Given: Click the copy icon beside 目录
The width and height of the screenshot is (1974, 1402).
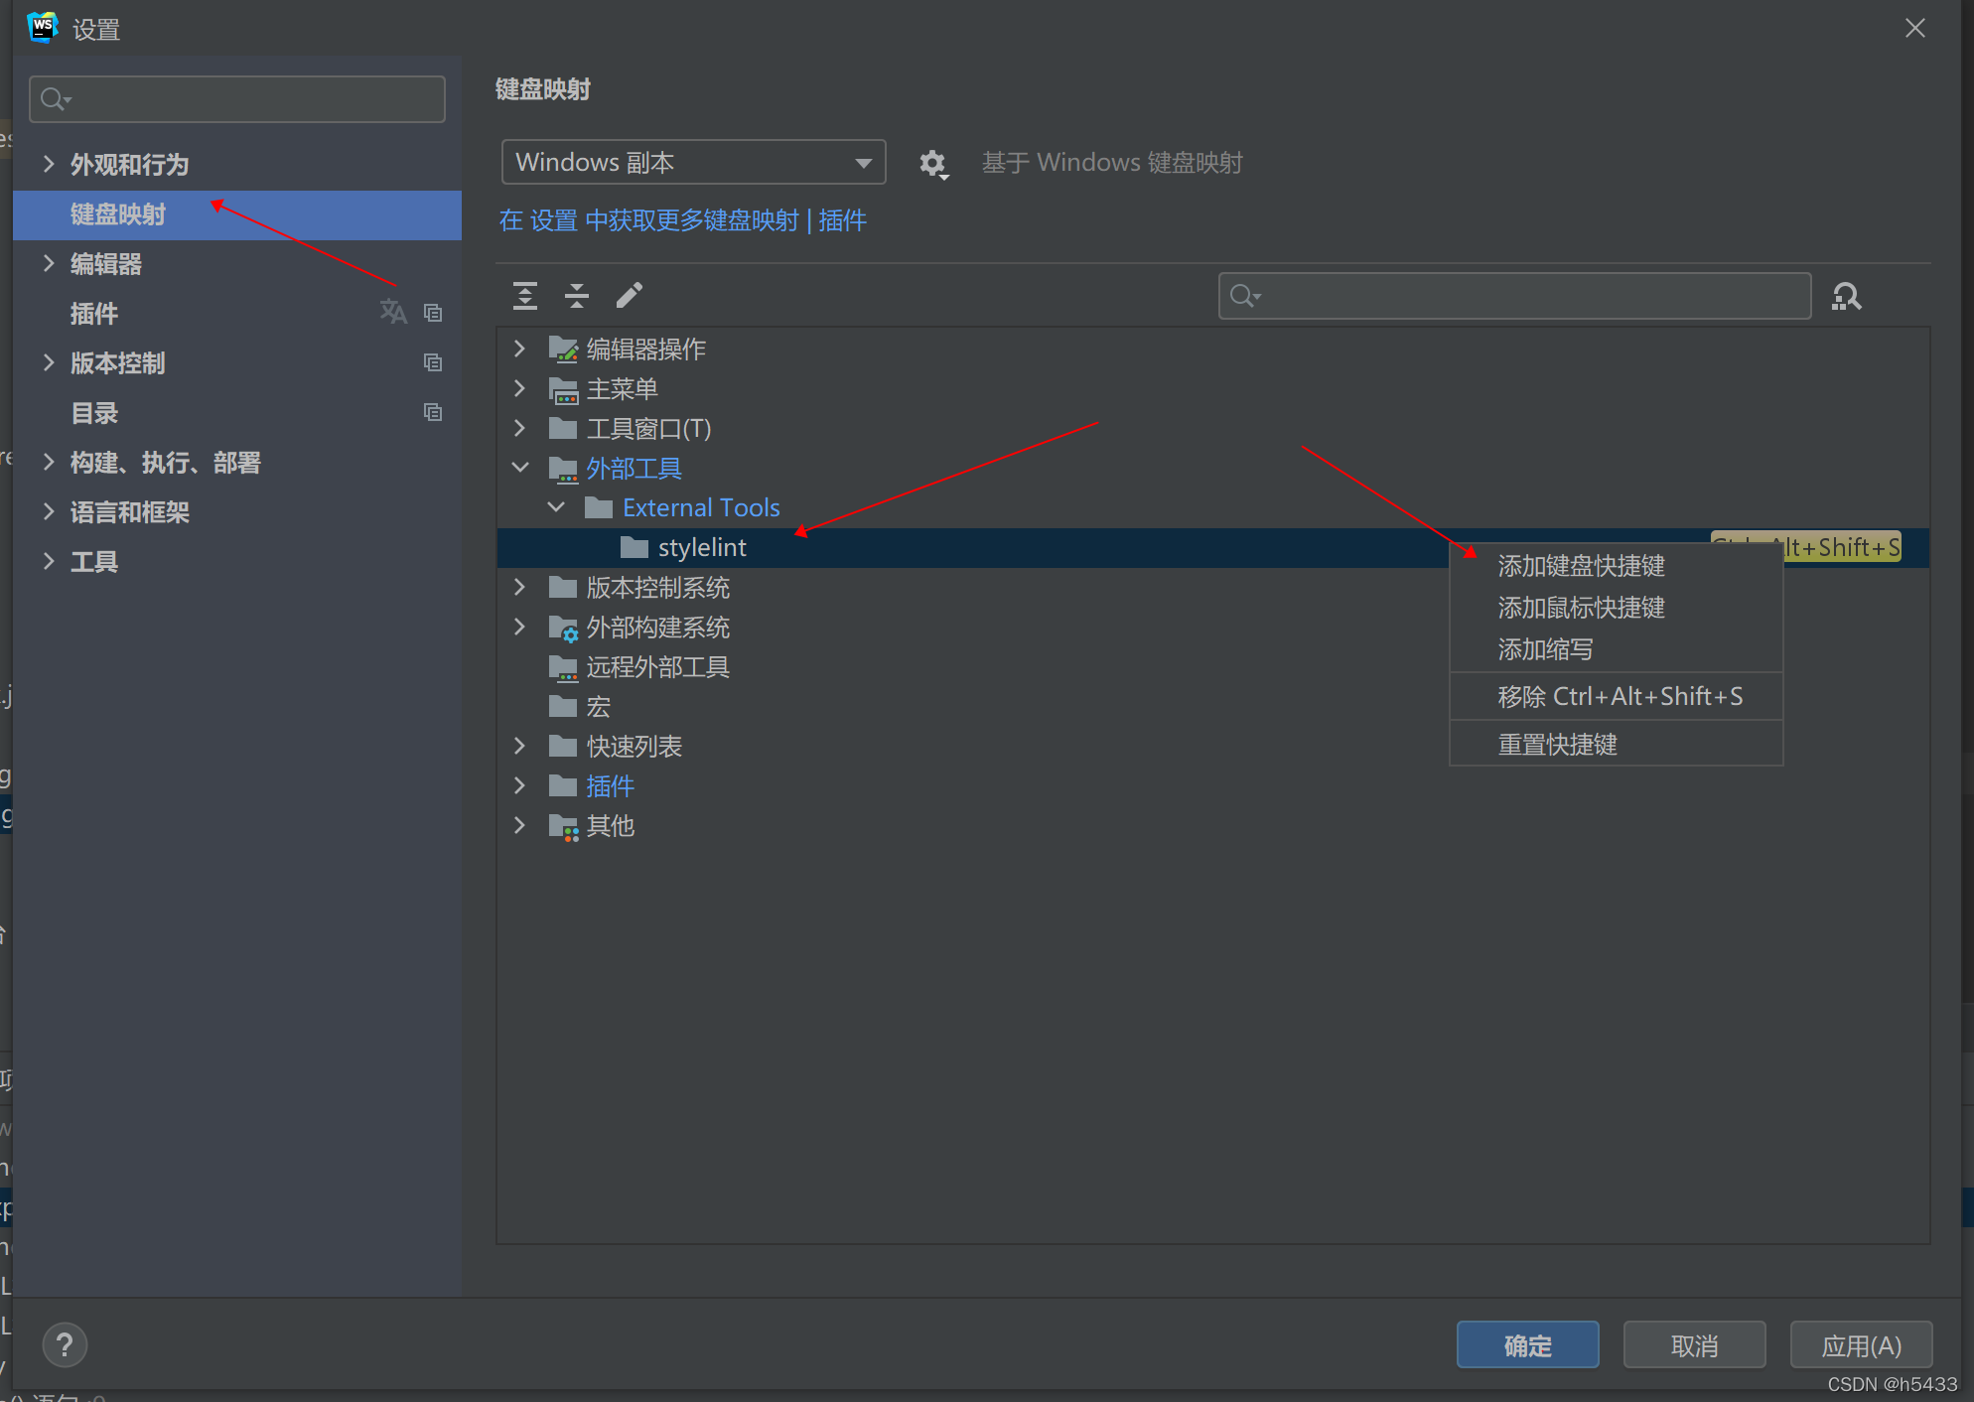Looking at the screenshot, I should coord(433,412).
